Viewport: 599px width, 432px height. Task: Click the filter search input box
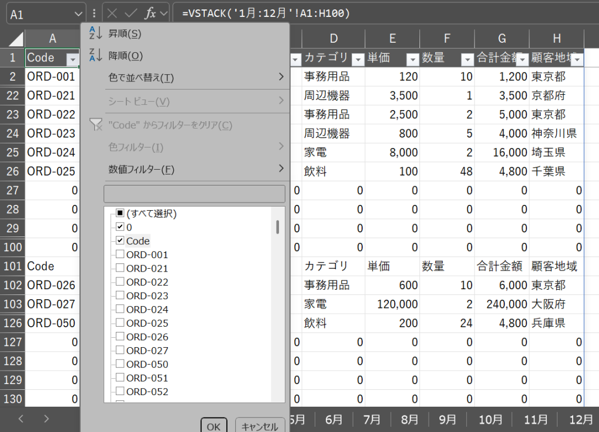(x=194, y=194)
